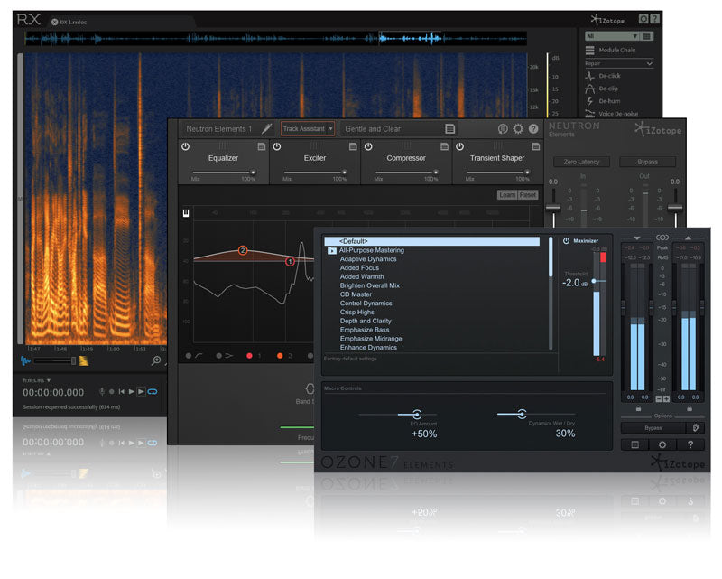This screenshot has height=579, width=722.
Task: Click Neutron Learn button
Action: click(x=507, y=195)
